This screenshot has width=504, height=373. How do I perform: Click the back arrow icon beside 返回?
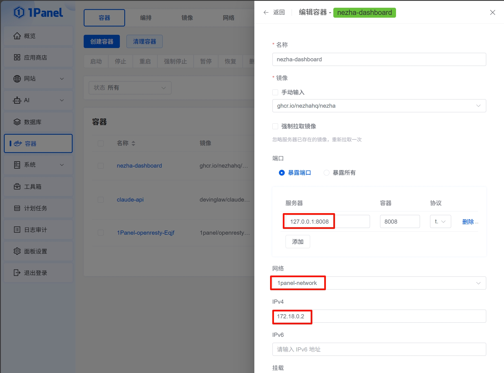pos(266,12)
